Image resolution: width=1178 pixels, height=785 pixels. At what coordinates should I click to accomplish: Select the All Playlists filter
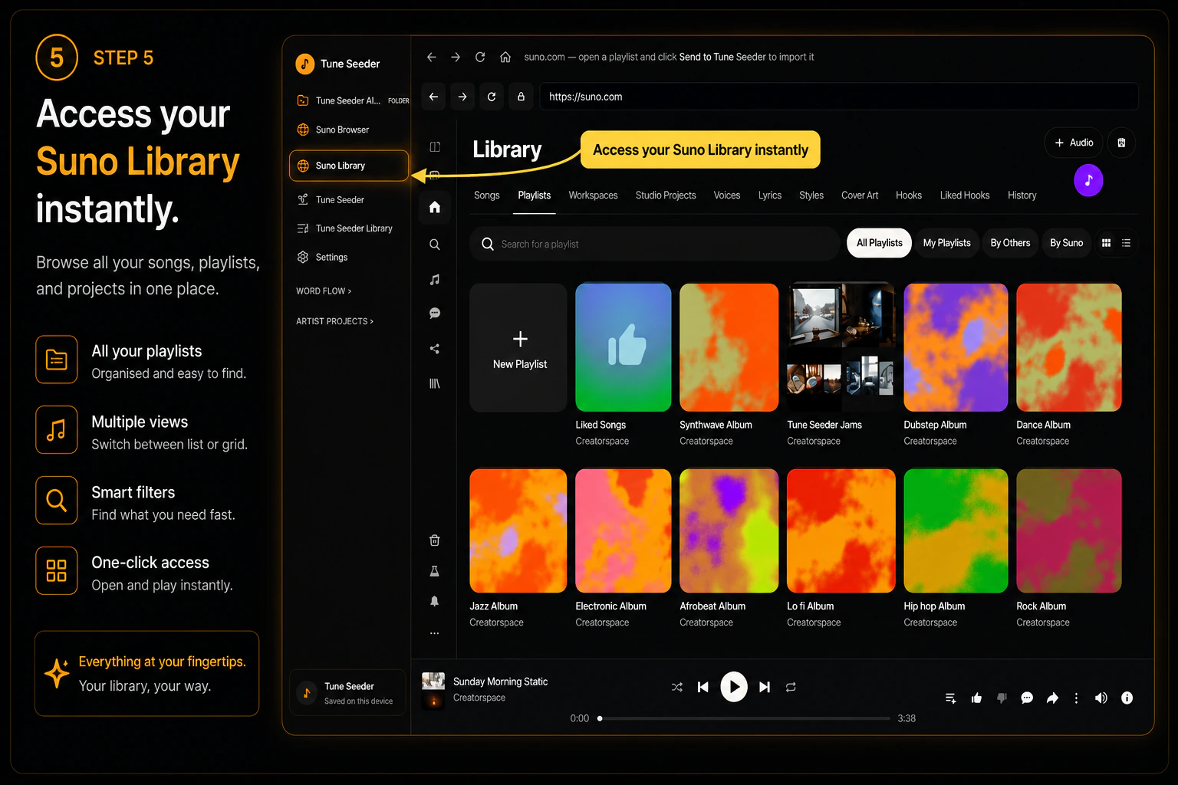pos(879,243)
